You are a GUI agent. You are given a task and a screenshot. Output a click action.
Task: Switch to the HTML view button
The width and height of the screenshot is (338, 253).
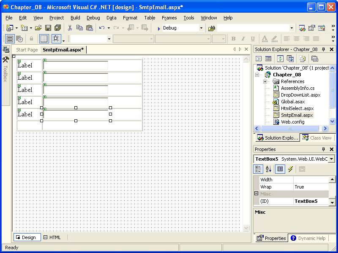(52, 237)
